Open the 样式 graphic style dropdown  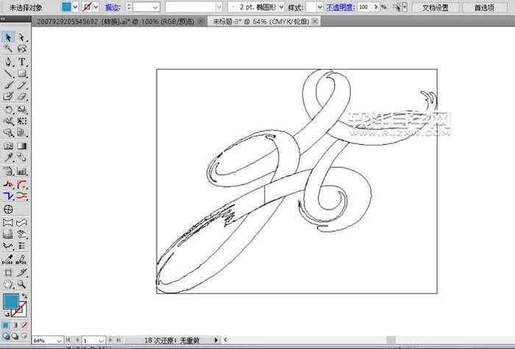point(320,7)
